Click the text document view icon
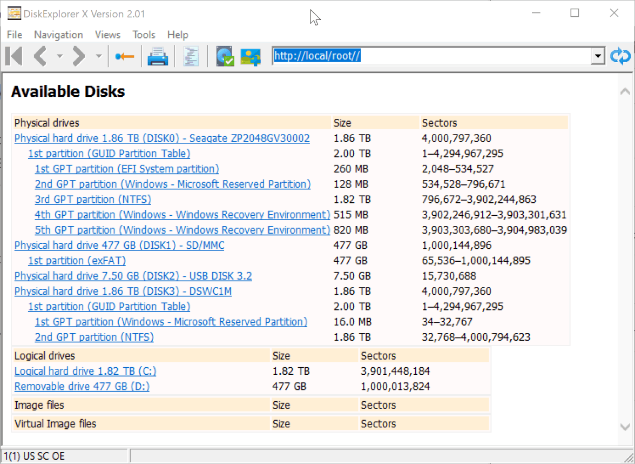635x464 pixels. [191, 56]
